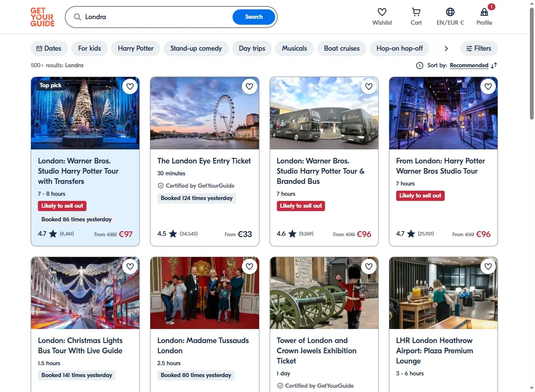This screenshot has height=392, width=535.
Task: Click the Christmas trees Top pick thumbnail
Action: pos(85,113)
